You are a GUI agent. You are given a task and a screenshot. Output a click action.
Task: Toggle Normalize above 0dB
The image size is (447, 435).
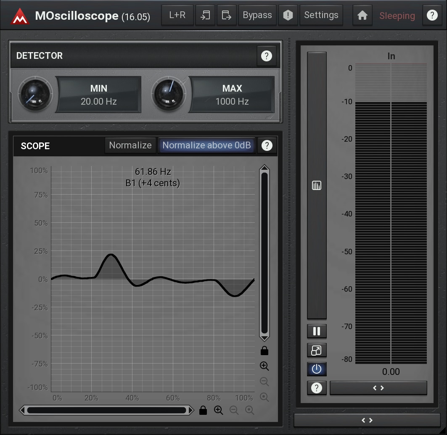206,145
